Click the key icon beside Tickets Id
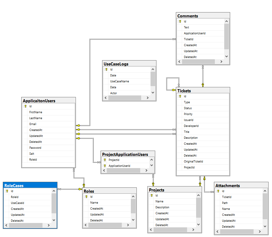This screenshot has width=272, height=237. tap(180, 96)
